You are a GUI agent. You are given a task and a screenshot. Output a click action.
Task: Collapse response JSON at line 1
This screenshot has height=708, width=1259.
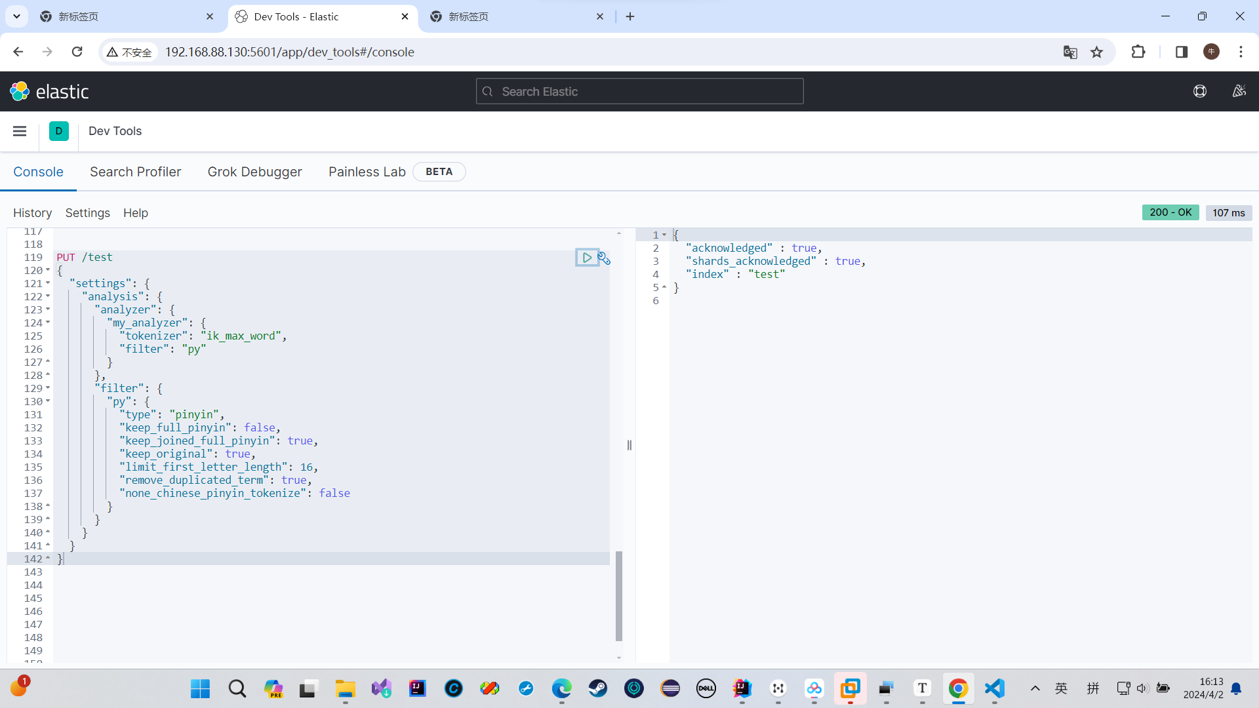[x=664, y=235]
